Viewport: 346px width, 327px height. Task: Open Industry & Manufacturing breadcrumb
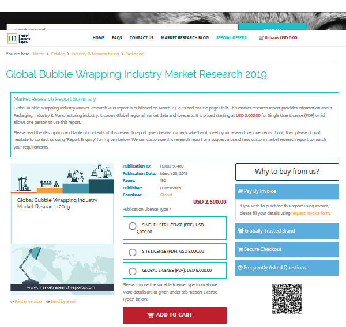coord(95,54)
